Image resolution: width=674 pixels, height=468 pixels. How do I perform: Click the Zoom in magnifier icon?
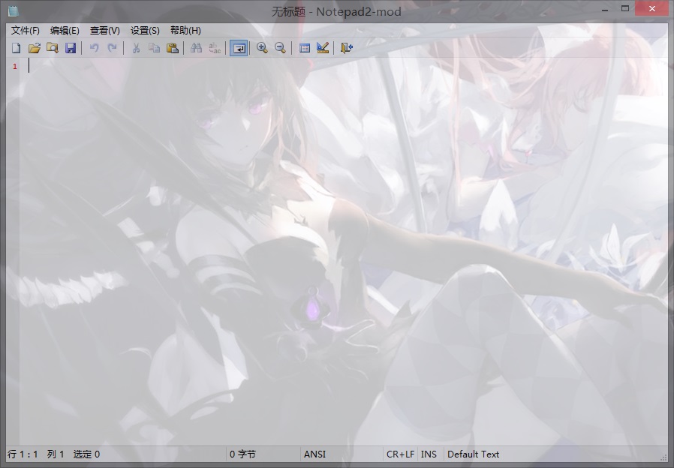[262, 48]
